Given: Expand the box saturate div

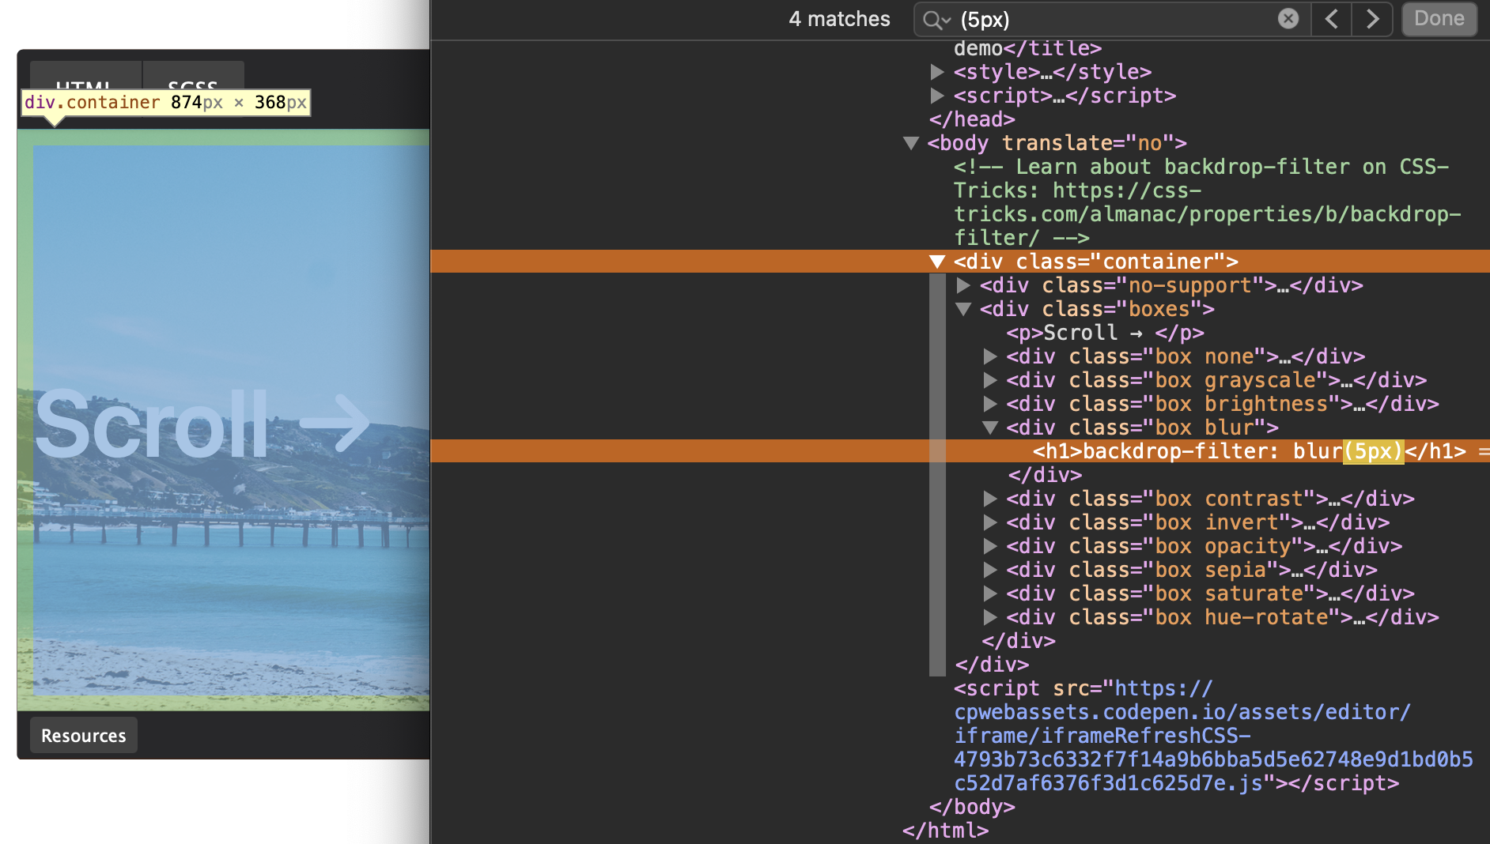Looking at the screenshot, I should click(x=989, y=593).
